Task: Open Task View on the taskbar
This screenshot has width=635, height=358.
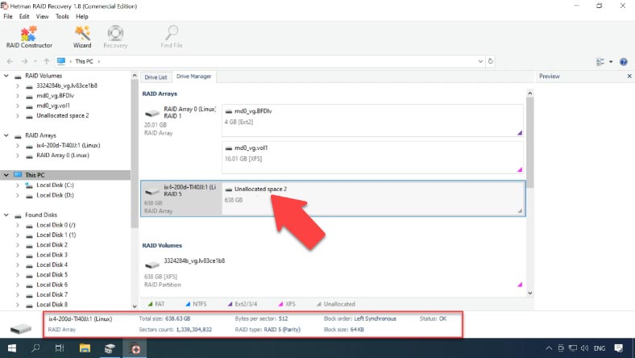Action: [x=60, y=348]
